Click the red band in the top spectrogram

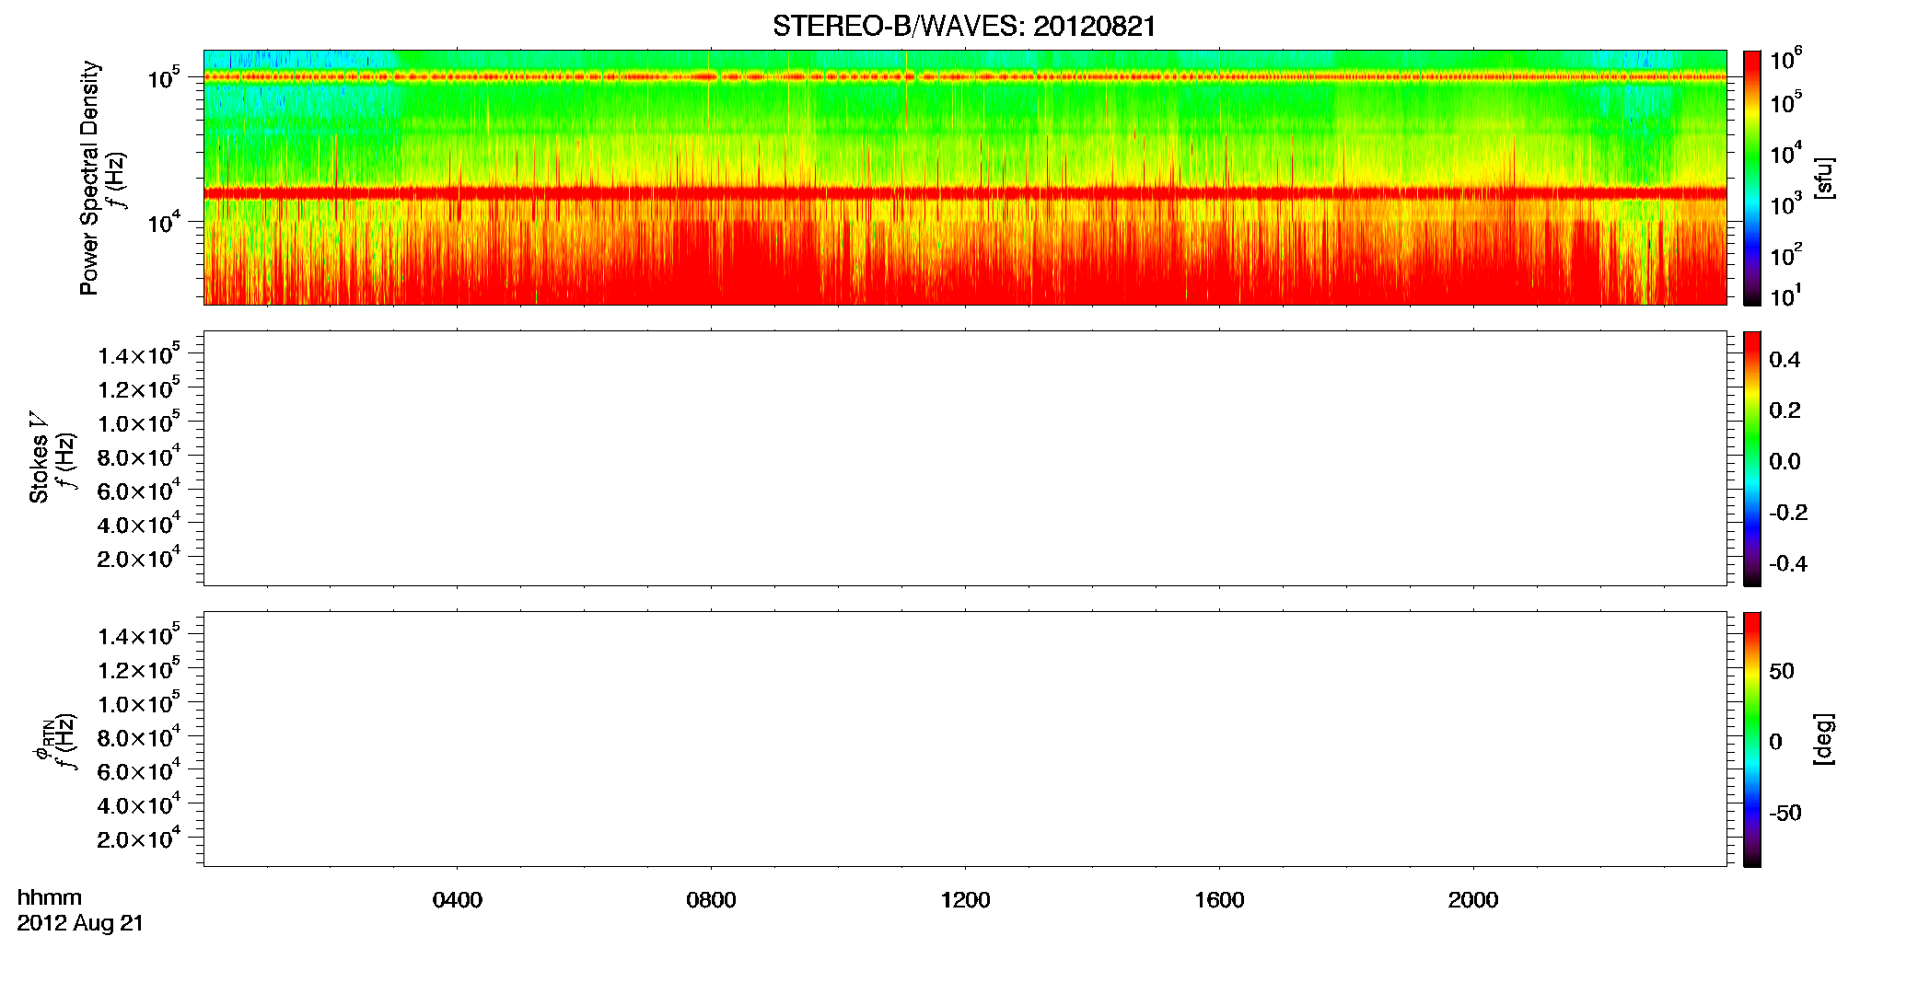click(x=964, y=193)
